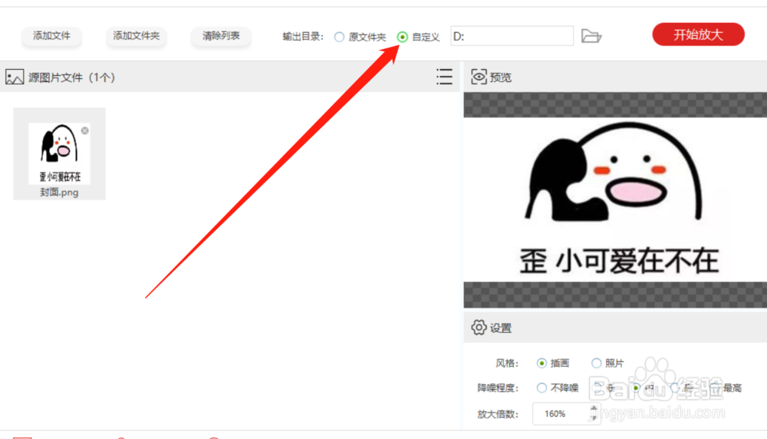Click the 预览 eye icon

point(479,77)
